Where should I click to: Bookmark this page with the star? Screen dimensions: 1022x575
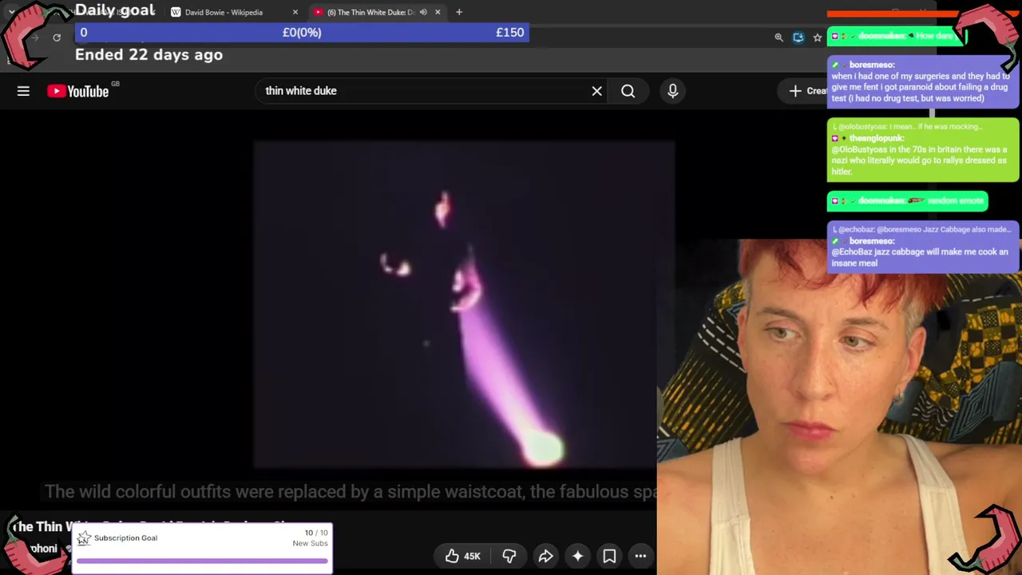click(x=817, y=38)
